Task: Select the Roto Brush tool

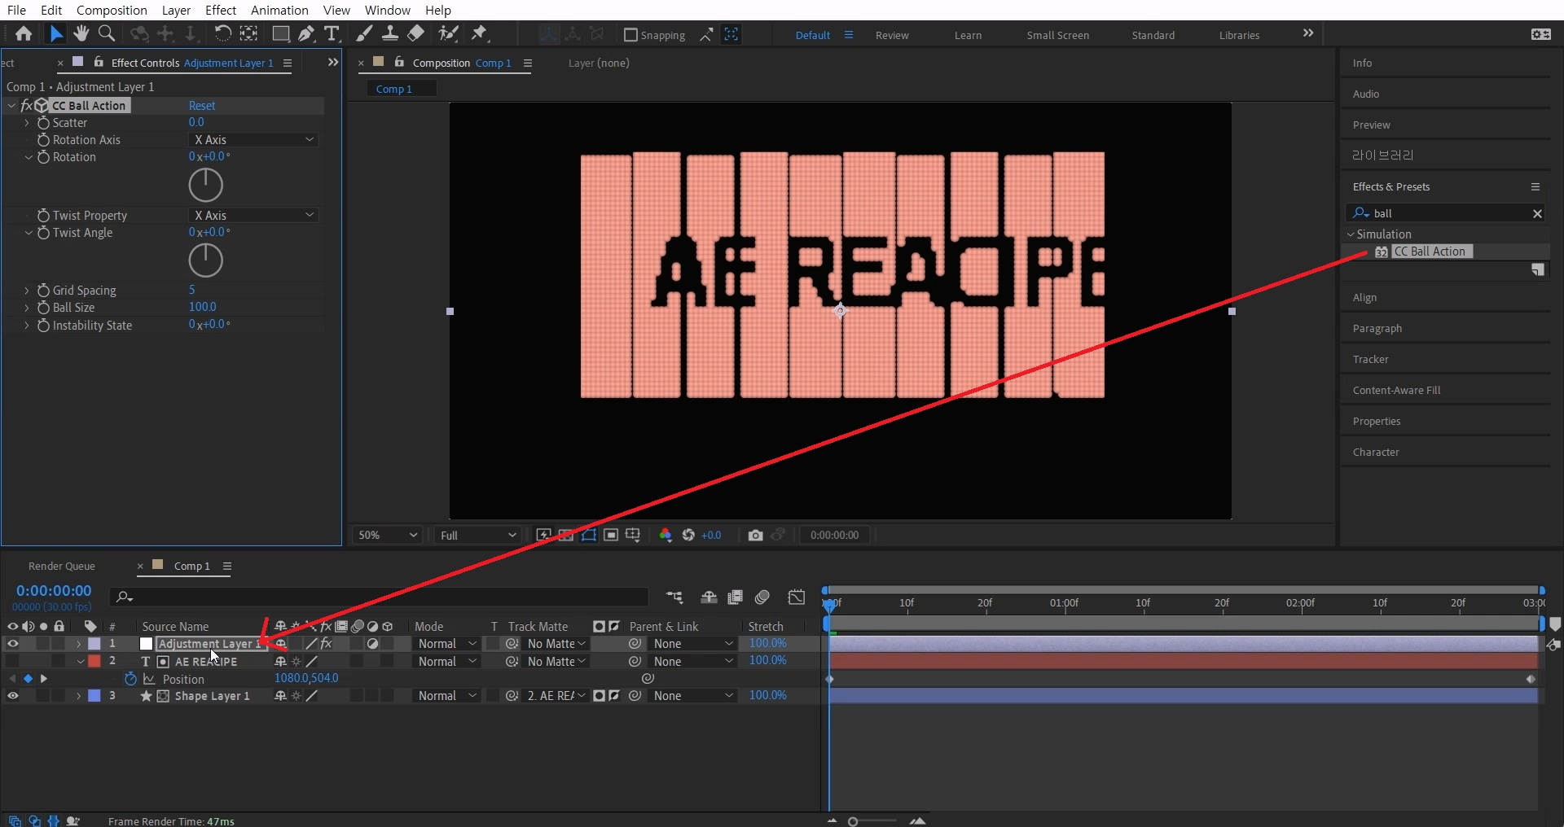Action: point(448,34)
